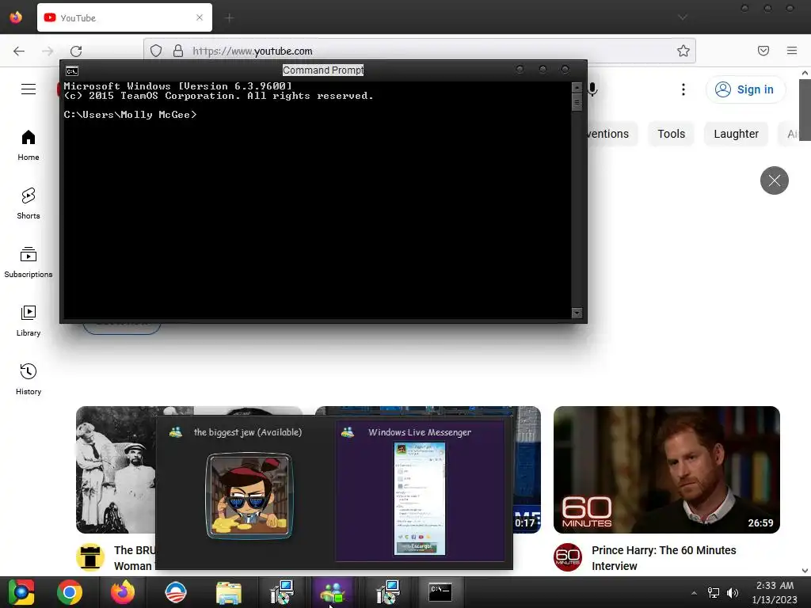Click the yellow rook channel avatar

click(90, 557)
